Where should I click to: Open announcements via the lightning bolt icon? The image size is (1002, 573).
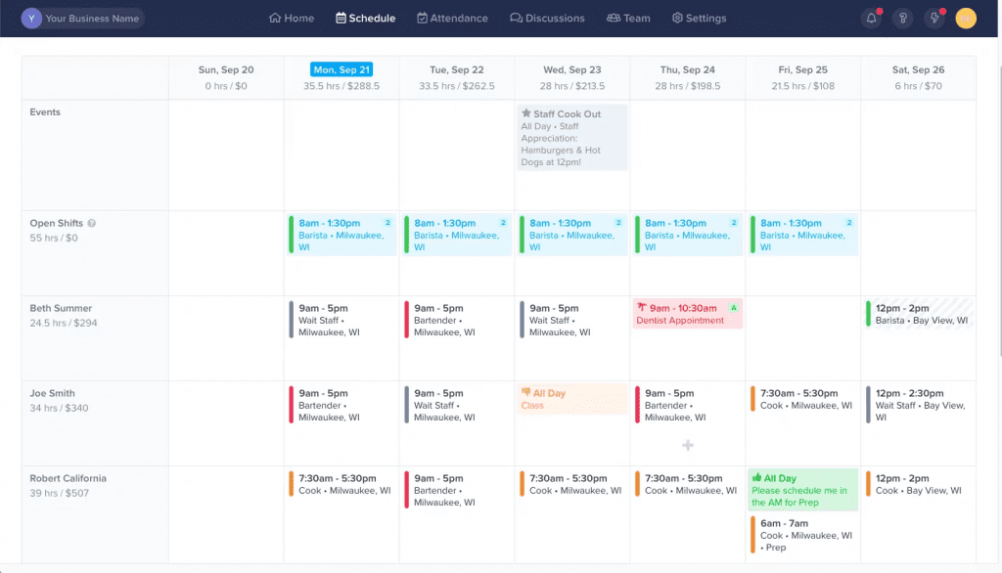(x=934, y=17)
